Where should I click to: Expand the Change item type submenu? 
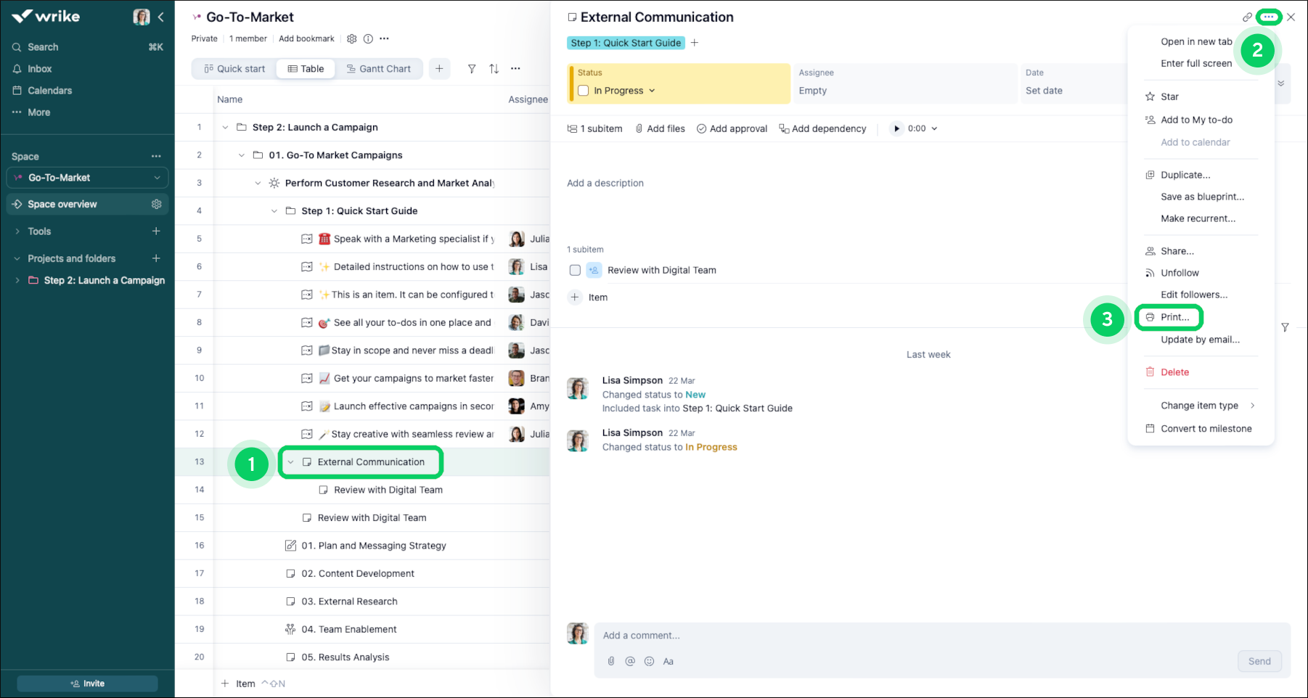point(1201,406)
